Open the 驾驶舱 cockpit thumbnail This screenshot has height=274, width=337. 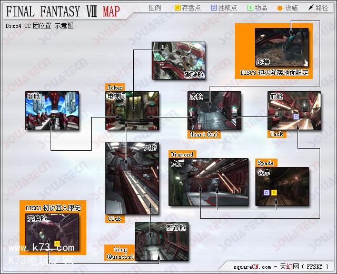[x=174, y=59]
